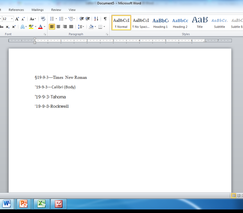
Task: Open Excel from the taskbar
Action: tap(41, 204)
